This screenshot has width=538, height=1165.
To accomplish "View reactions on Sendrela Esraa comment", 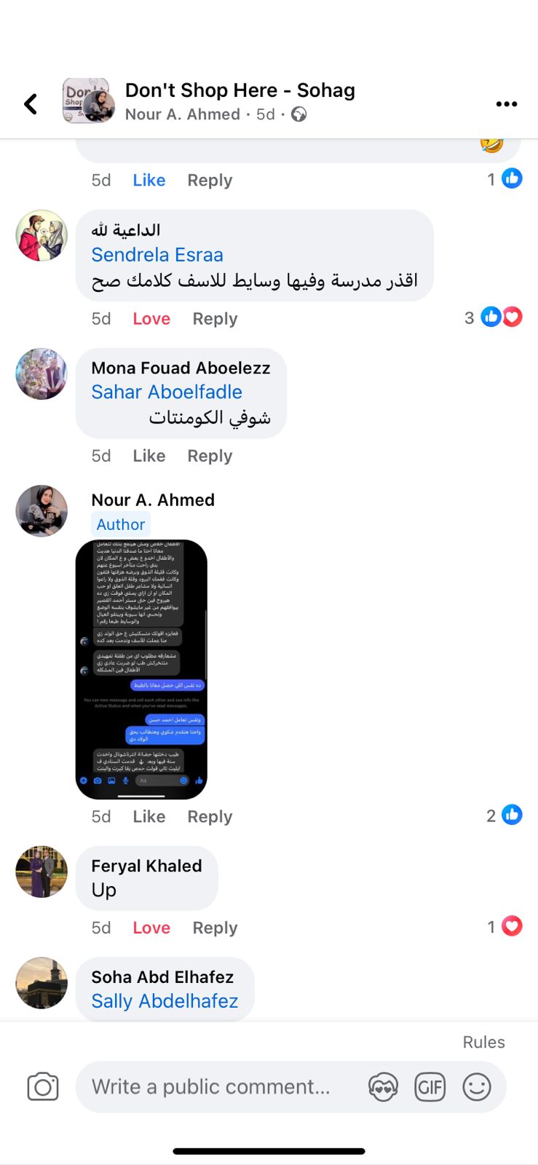I will 494,317.
